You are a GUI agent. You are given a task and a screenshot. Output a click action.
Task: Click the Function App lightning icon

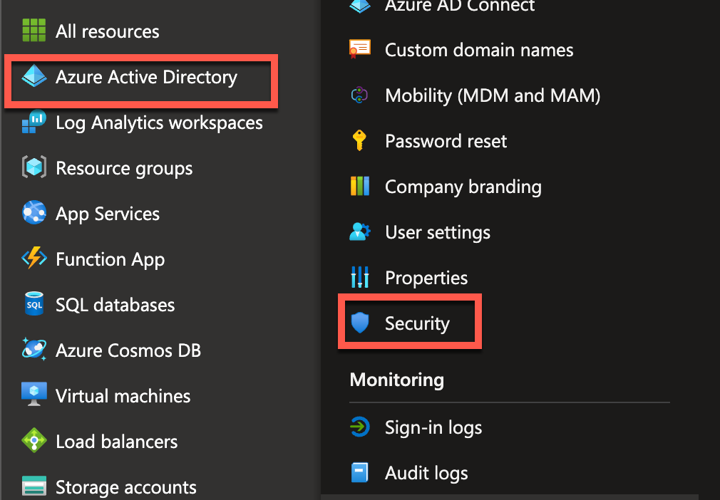tap(34, 259)
